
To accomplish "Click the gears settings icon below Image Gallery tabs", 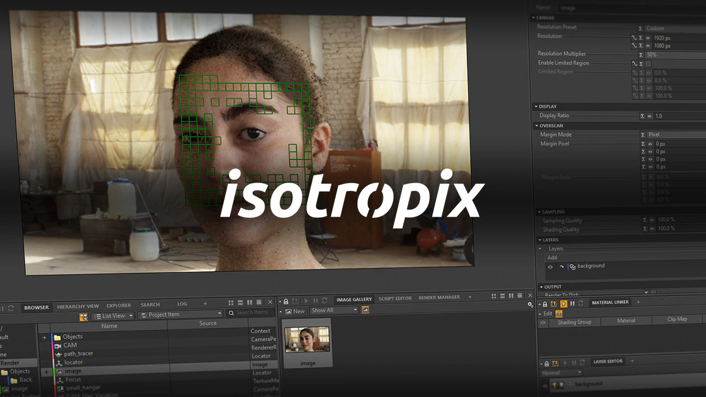I will pyautogui.click(x=531, y=305).
